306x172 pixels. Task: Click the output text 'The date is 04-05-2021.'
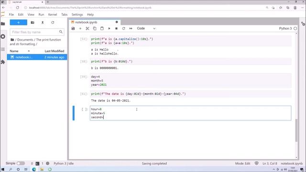coord(110,101)
